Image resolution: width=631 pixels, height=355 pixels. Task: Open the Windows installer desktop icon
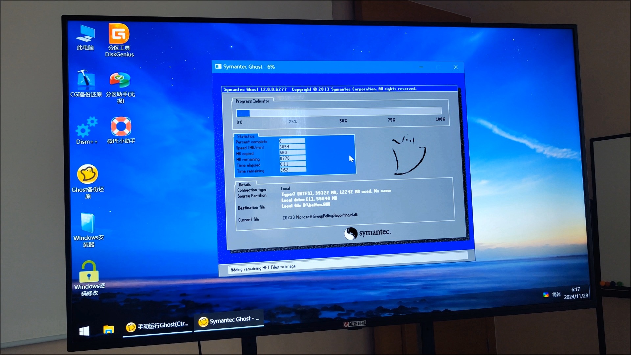point(88,223)
